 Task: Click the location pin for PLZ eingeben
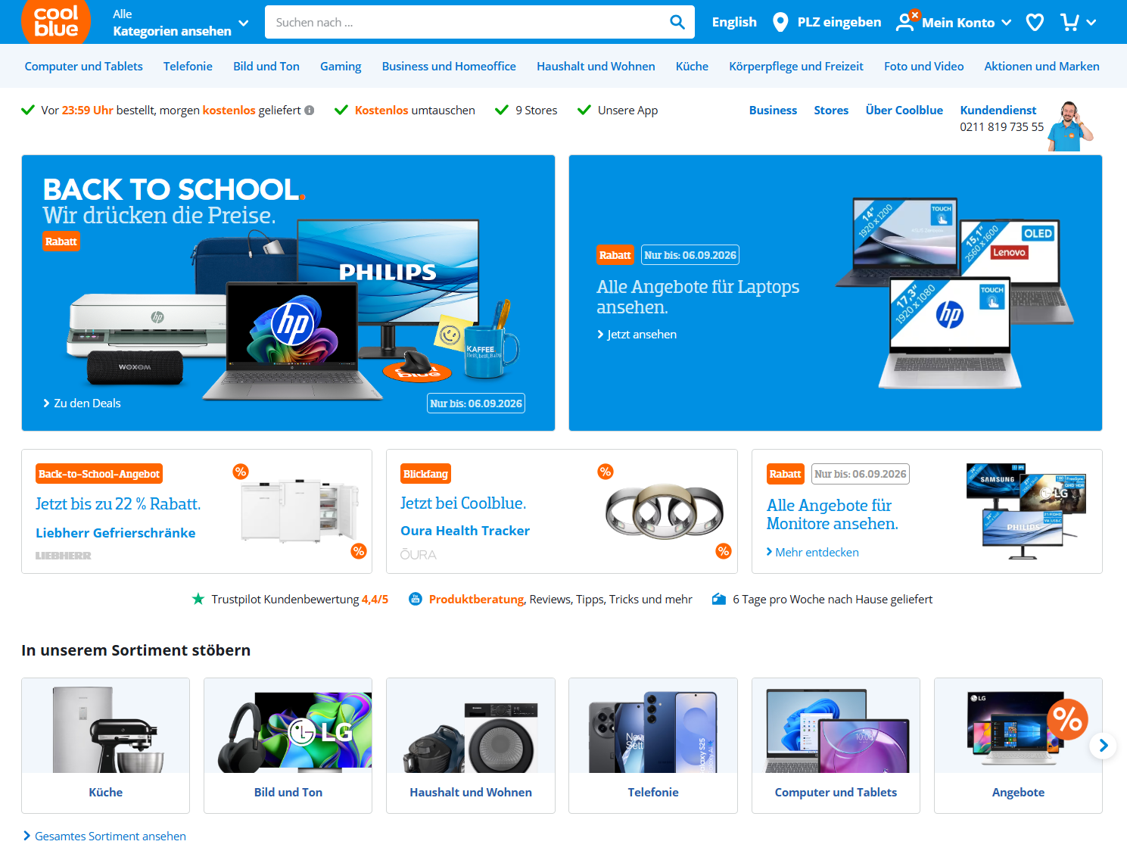pyautogui.click(x=780, y=22)
